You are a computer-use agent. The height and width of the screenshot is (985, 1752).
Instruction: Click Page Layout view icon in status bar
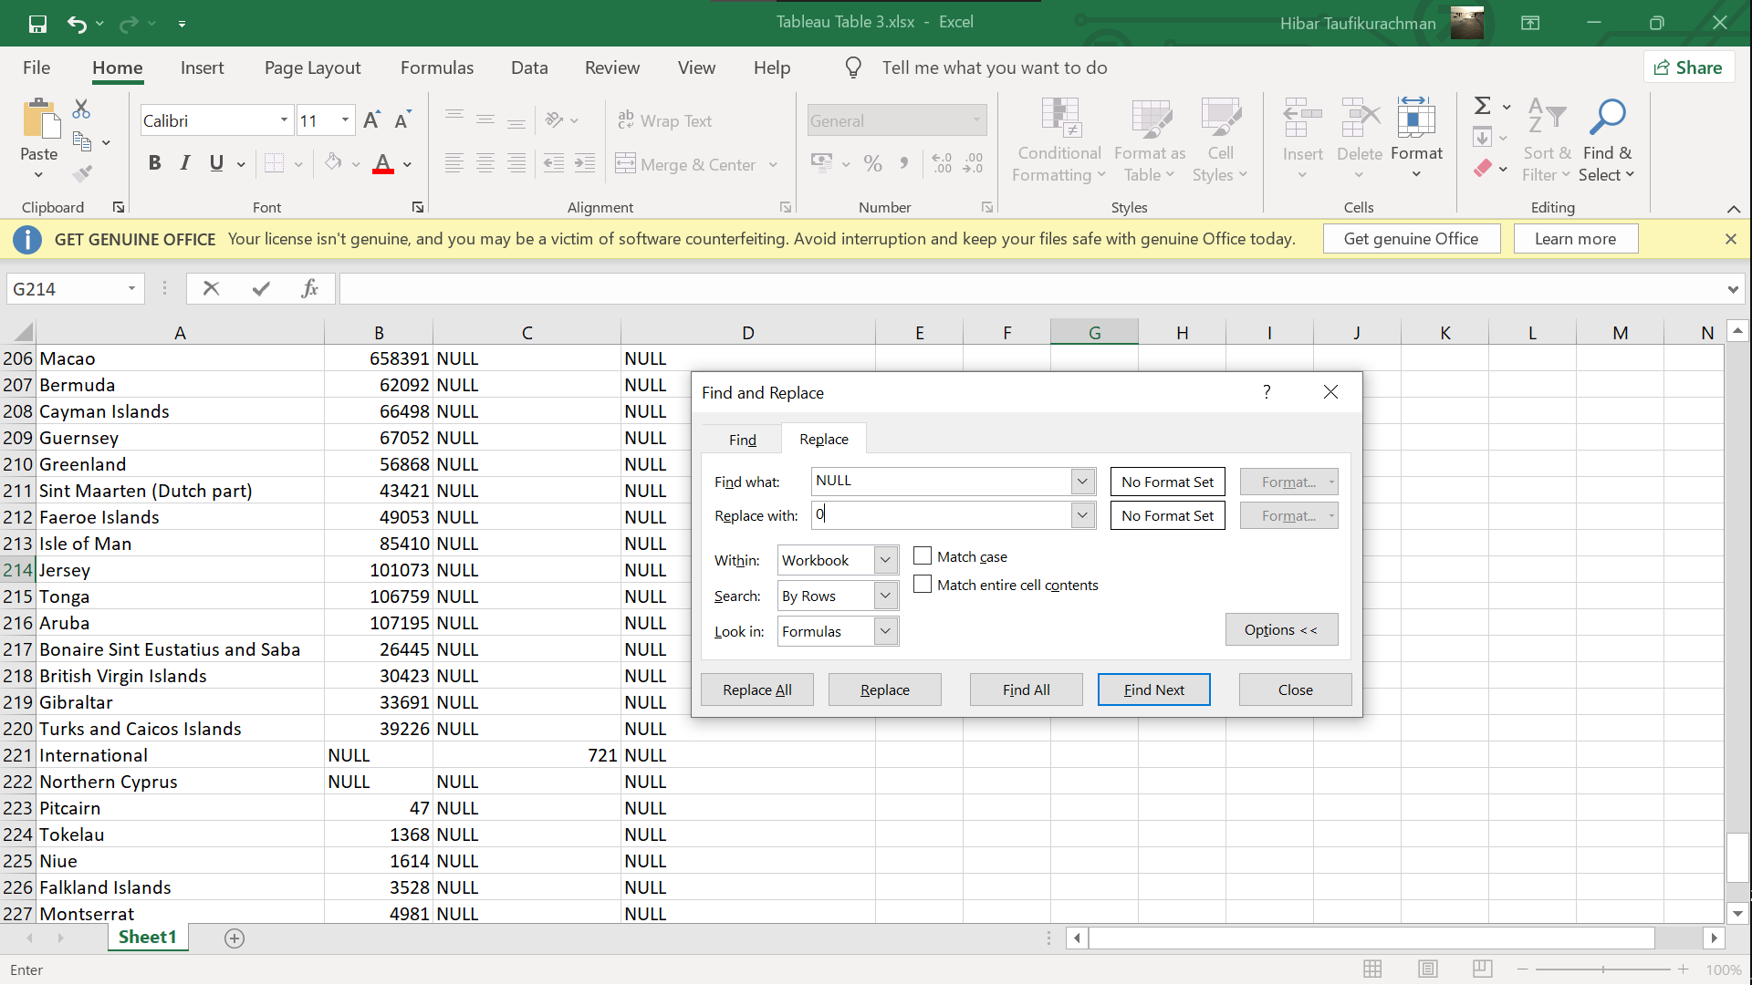(x=1428, y=969)
